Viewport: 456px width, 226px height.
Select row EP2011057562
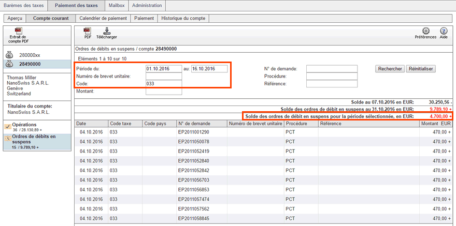coord(264,208)
